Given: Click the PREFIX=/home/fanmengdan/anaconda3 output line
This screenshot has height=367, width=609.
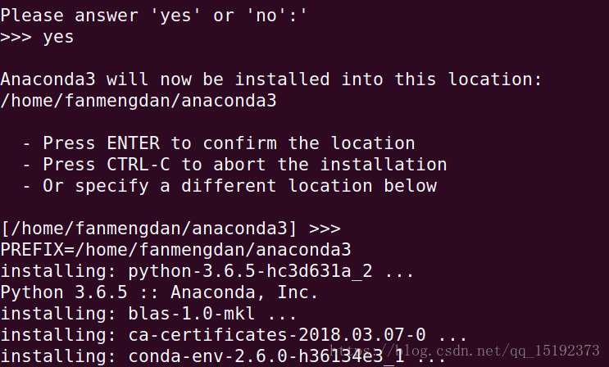Looking at the screenshot, I should point(175,250).
